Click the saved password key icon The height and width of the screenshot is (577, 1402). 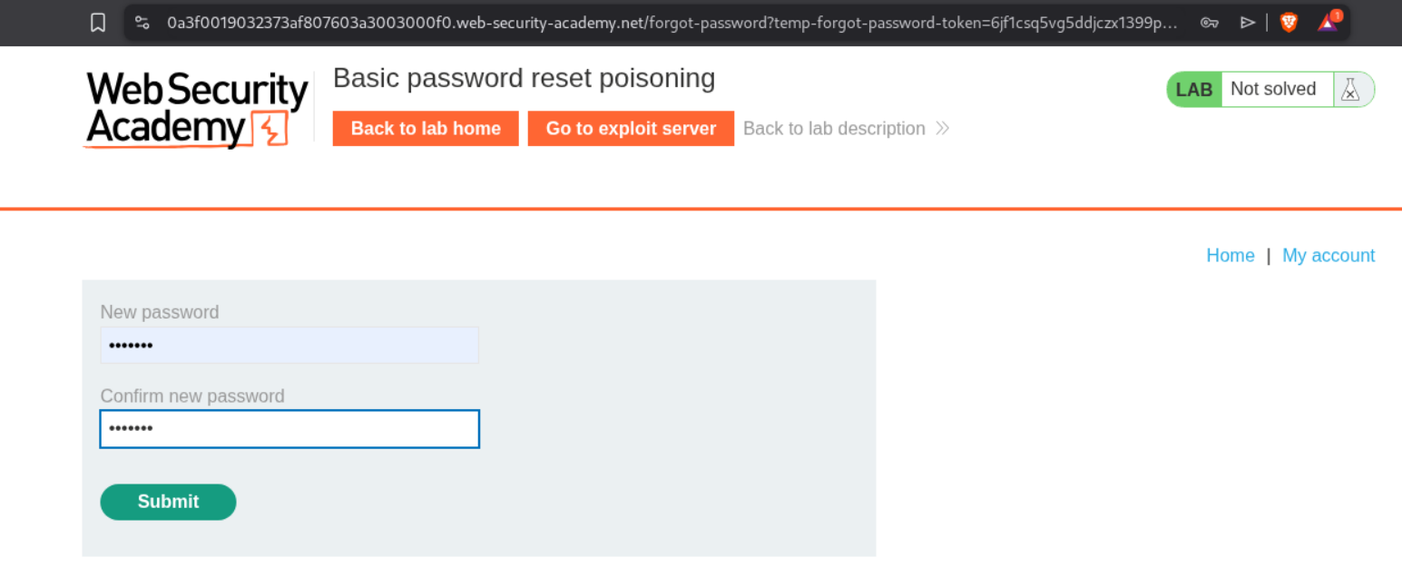point(1209,23)
